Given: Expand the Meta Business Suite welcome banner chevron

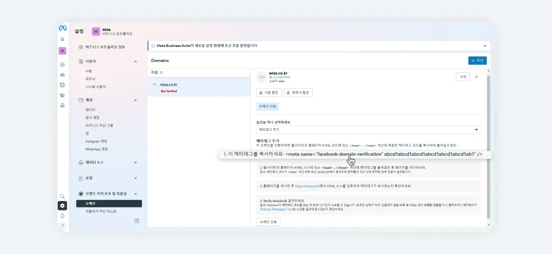Looking at the screenshot, I should [x=485, y=46].
